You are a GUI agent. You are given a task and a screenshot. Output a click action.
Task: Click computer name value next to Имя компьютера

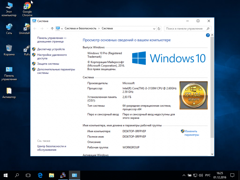[134, 131]
